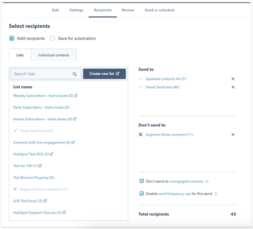The height and width of the screenshot is (229, 253).
Task: Open Contacts with low engagement external icon
Action: pos(73,142)
